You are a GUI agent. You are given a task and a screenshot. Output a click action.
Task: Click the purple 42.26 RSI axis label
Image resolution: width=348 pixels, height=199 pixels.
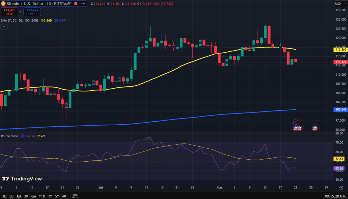[x=339, y=168]
